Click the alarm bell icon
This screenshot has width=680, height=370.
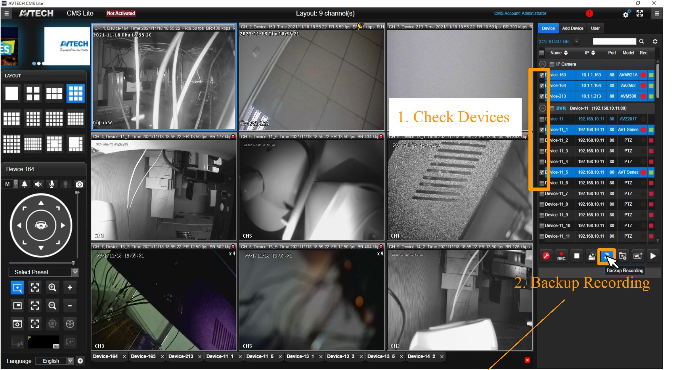(x=25, y=184)
